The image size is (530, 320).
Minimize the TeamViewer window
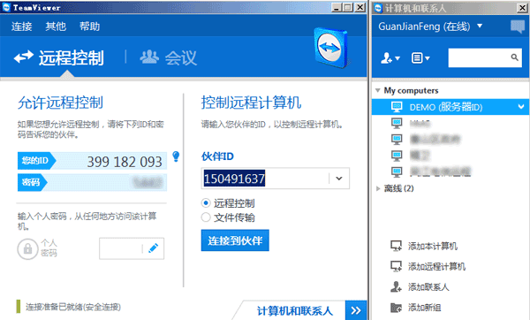point(336,7)
